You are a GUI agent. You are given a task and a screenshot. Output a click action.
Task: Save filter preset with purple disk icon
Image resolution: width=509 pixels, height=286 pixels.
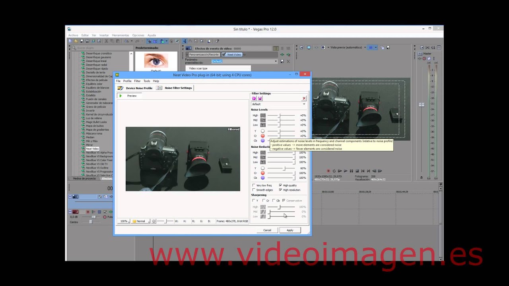tap(260, 98)
